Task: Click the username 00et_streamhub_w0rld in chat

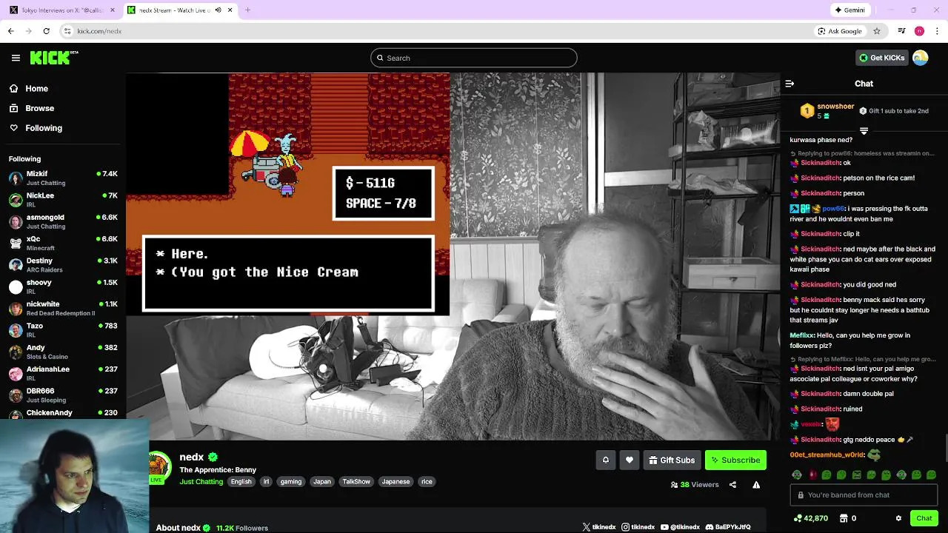Action: (827, 455)
